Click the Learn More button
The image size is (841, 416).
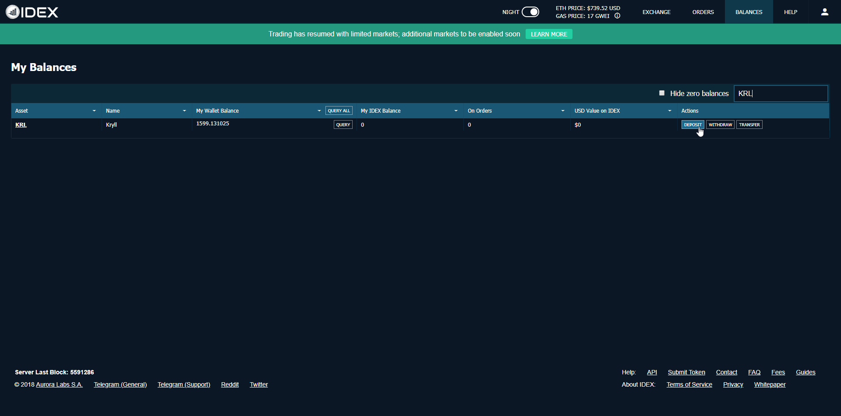pyautogui.click(x=549, y=34)
